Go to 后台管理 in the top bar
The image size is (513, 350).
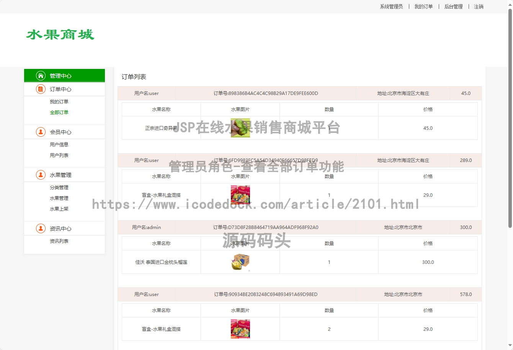453,7
